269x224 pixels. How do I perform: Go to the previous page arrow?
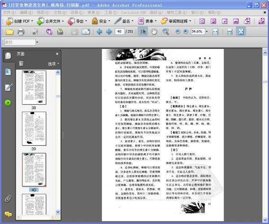[98, 31]
